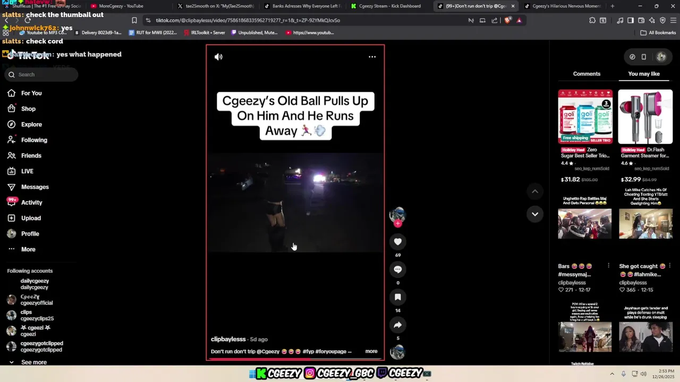
Task: Share the video with the arrow icon
Action: (397, 325)
